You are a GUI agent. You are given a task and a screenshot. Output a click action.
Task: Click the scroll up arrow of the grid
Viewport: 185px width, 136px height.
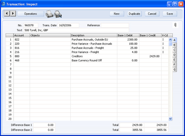(x=170, y=40)
